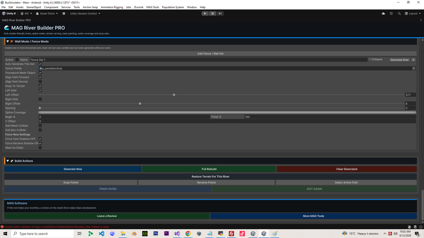Viewport: 424px width, 238px height.
Task: Click Clear Generated button
Action: pos(347,169)
